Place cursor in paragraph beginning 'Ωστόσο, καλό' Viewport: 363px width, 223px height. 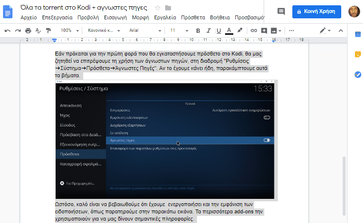(159, 211)
